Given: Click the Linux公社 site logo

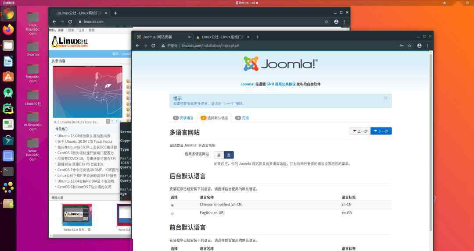Looking at the screenshot, I should click(69, 42).
